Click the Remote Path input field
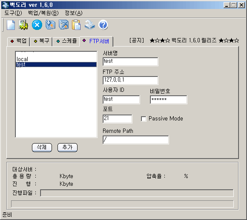The height and width of the screenshot is (220, 247). click(135, 140)
